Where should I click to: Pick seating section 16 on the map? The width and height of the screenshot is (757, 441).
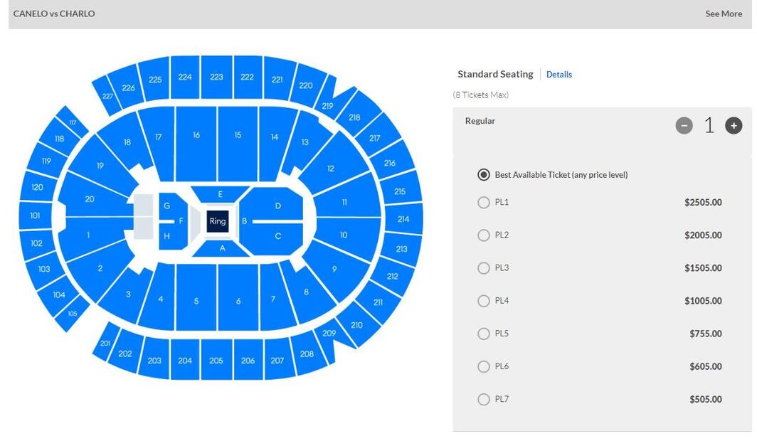click(x=196, y=136)
